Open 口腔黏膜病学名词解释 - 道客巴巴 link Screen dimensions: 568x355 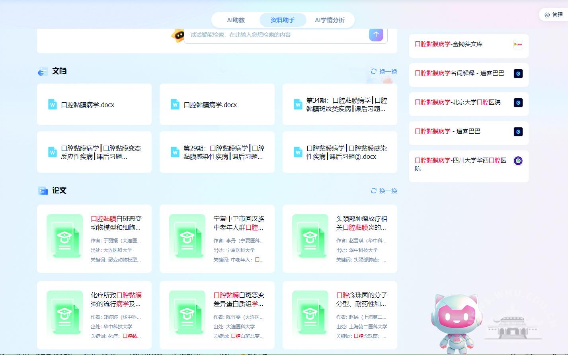coord(459,73)
